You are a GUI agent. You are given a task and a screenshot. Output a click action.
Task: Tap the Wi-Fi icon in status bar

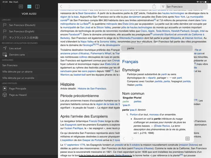[x=198, y=2]
